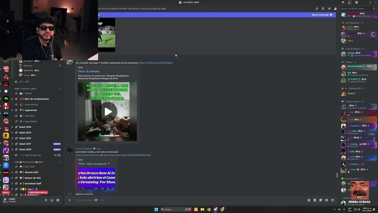Image resolution: width=378 pixels, height=213 pixels.
Task: Collapse the MODERACIÓN category
Action: [x=29, y=162]
